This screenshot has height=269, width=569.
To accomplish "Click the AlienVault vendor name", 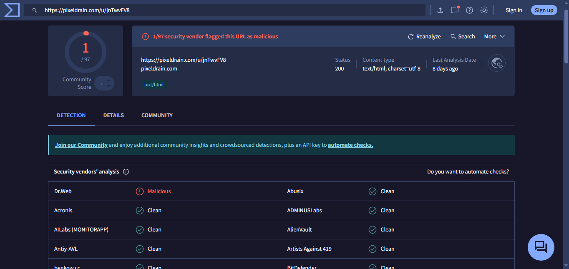I will pos(300,230).
